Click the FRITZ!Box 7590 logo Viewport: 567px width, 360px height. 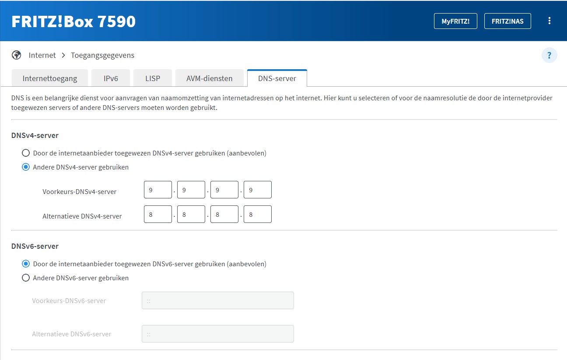click(73, 21)
